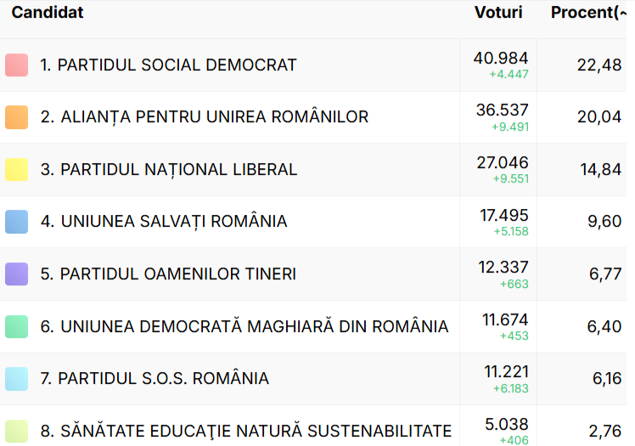The image size is (635, 446).
Task: Select the purple Partidul Oamenilor Tineri swatch
Action: tap(17, 274)
